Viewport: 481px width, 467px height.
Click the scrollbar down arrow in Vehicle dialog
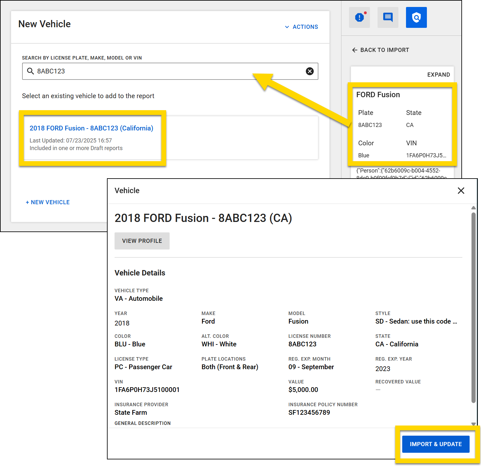(x=473, y=424)
